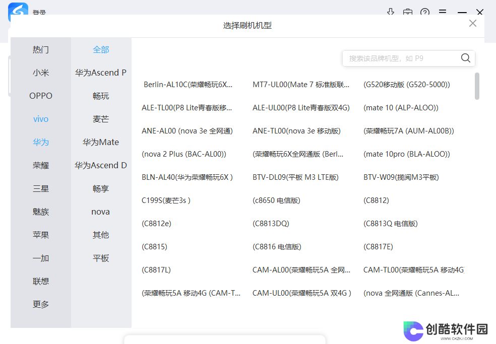Filter by nova series
The height and width of the screenshot is (344, 496).
[101, 212]
